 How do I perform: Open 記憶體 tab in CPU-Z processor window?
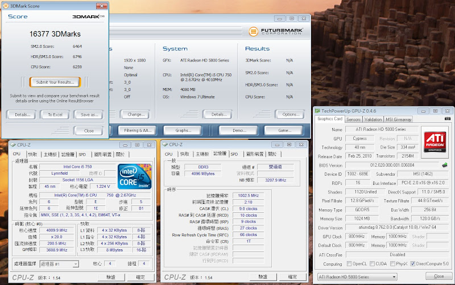point(68,154)
